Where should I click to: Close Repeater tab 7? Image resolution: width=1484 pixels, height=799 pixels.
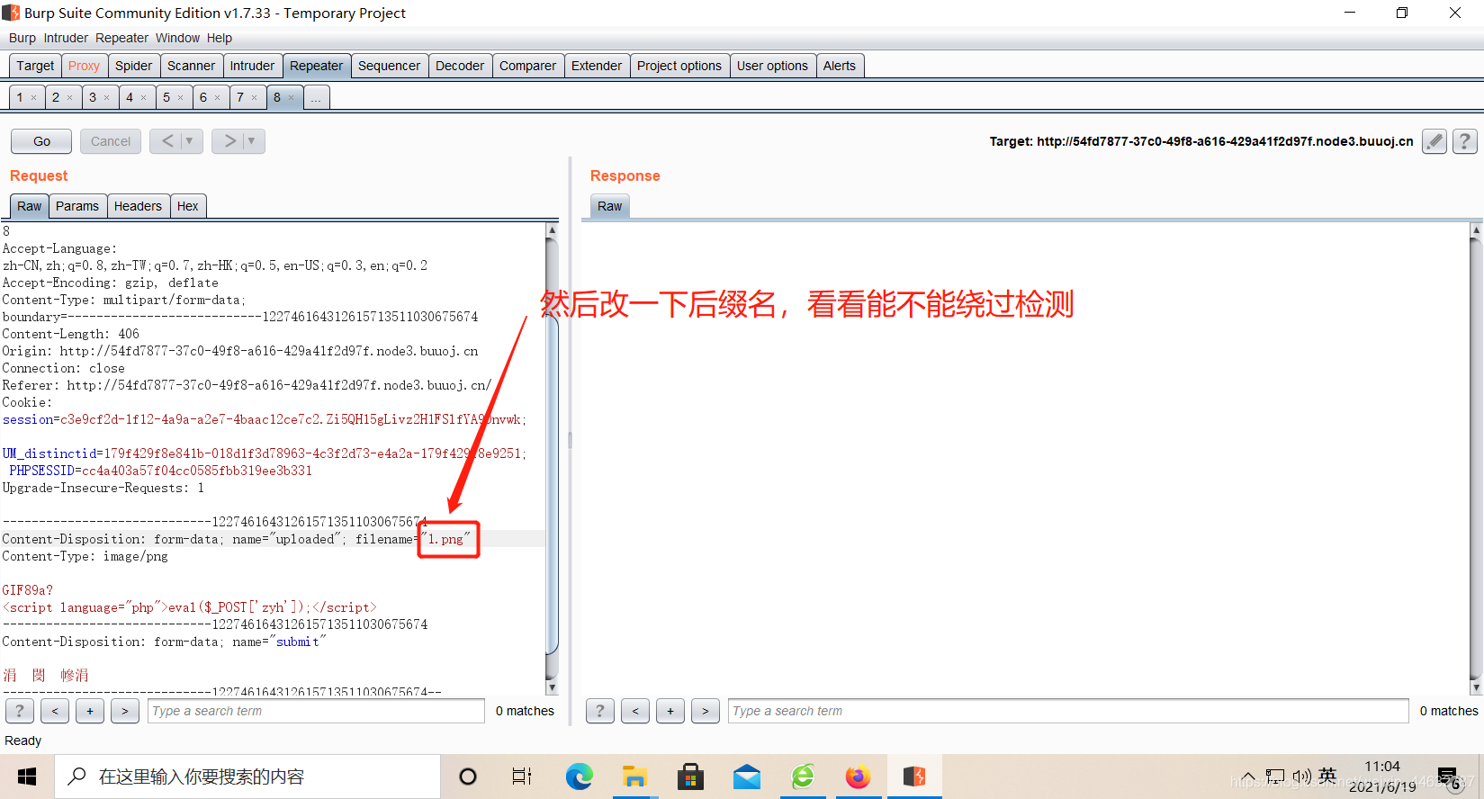point(254,98)
